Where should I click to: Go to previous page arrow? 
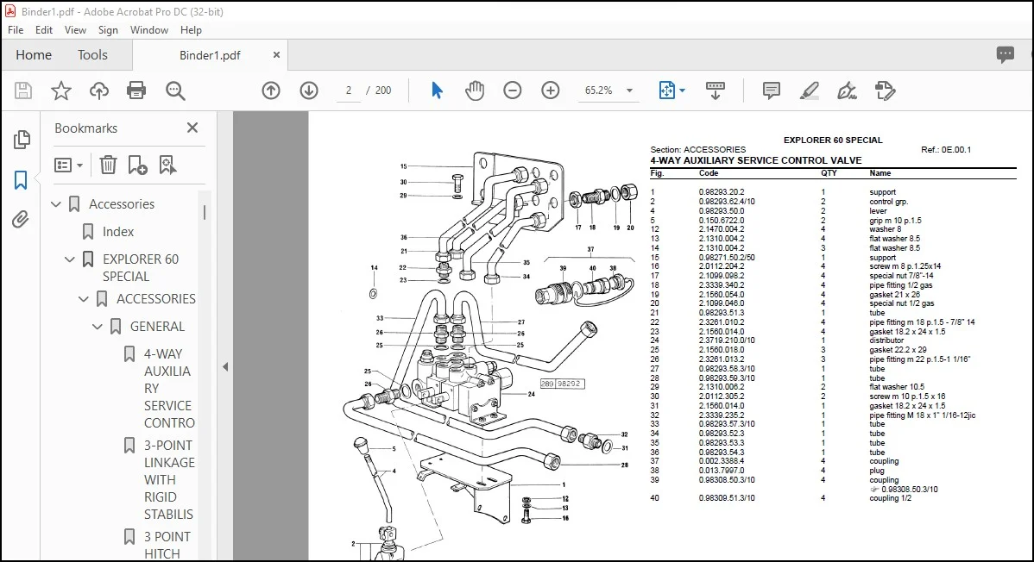pyautogui.click(x=271, y=91)
